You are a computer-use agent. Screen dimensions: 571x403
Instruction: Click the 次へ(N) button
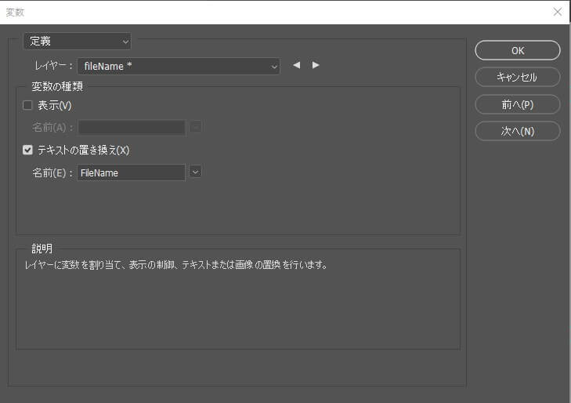(518, 131)
